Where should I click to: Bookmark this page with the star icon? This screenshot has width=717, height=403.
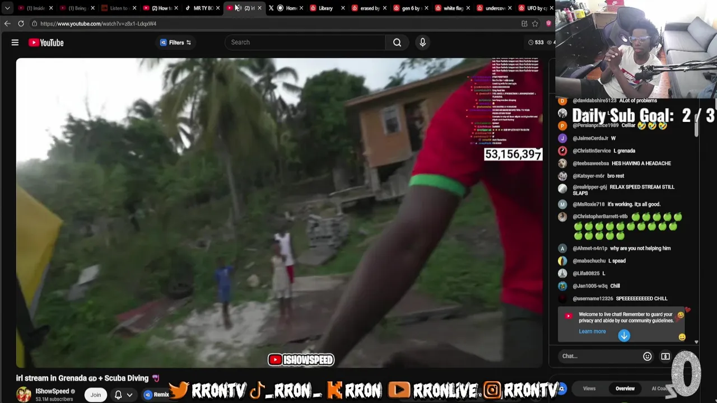[x=536, y=24]
